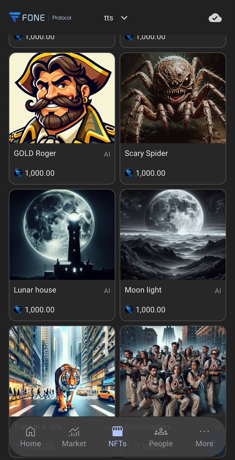
Task: Tap the coin icon under GOLD Roger
Action: 18,173
